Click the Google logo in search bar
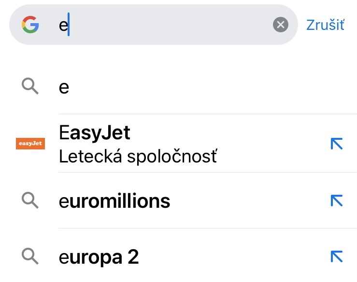Image resolution: width=357 pixels, height=282 pixels. point(30,25)
